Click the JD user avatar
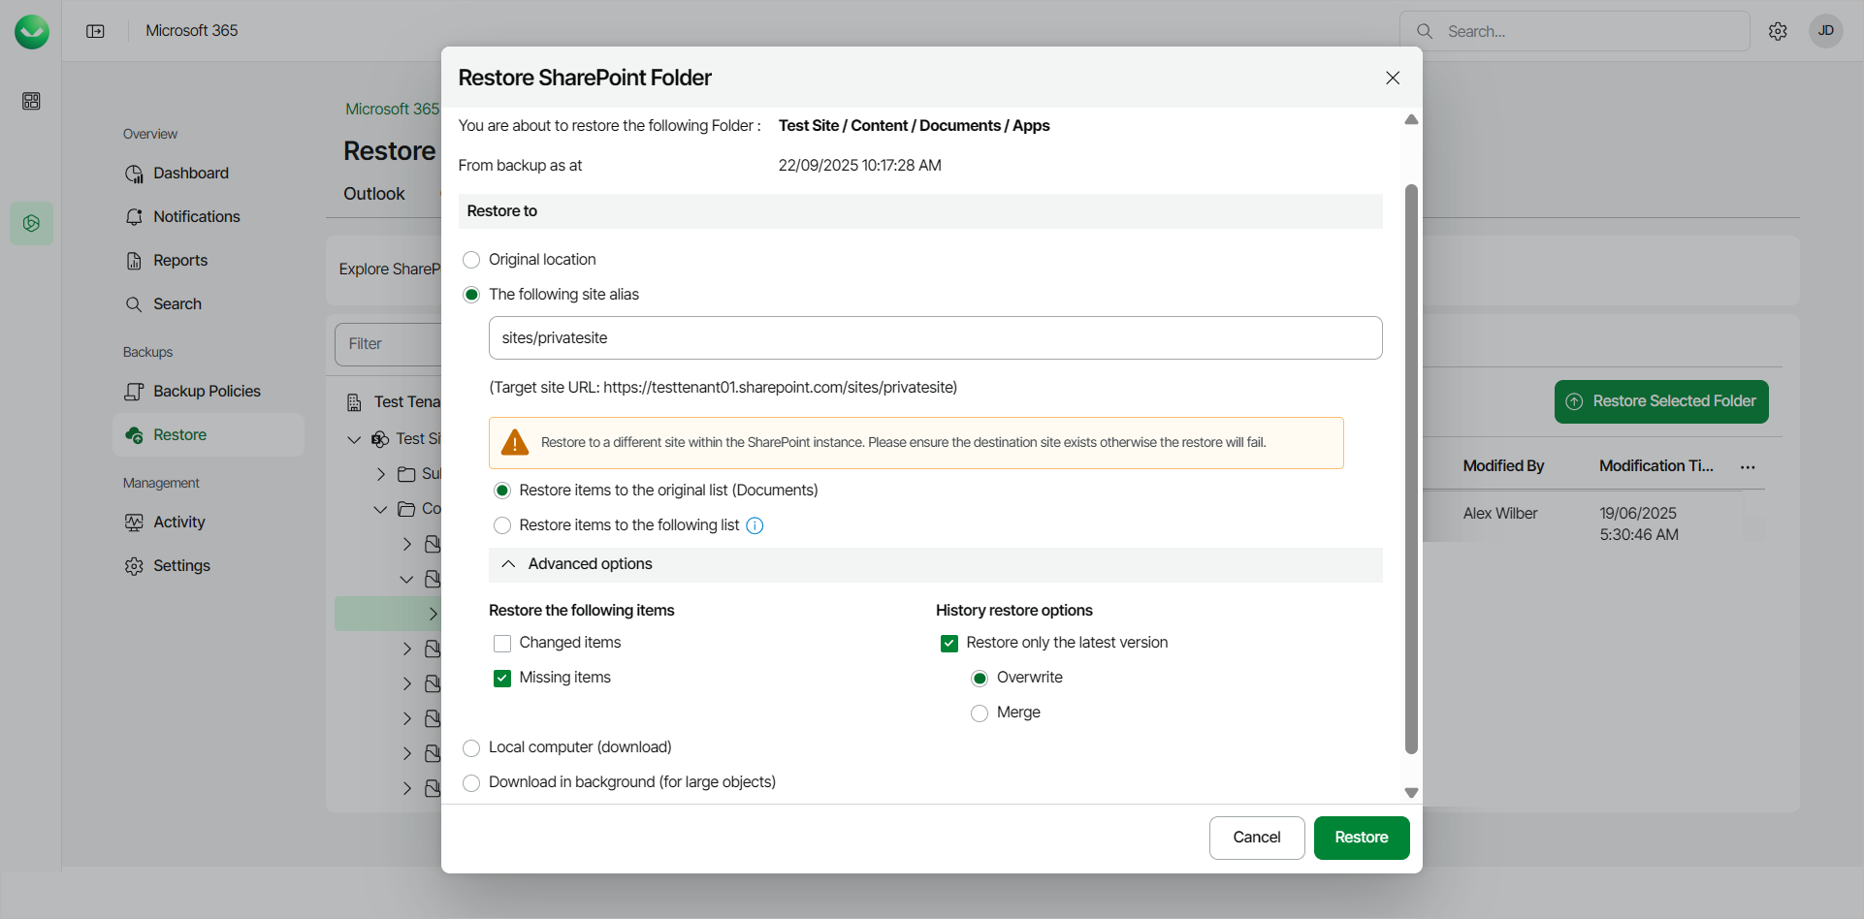The image size is (1864, 919). tap(1825, 31)
